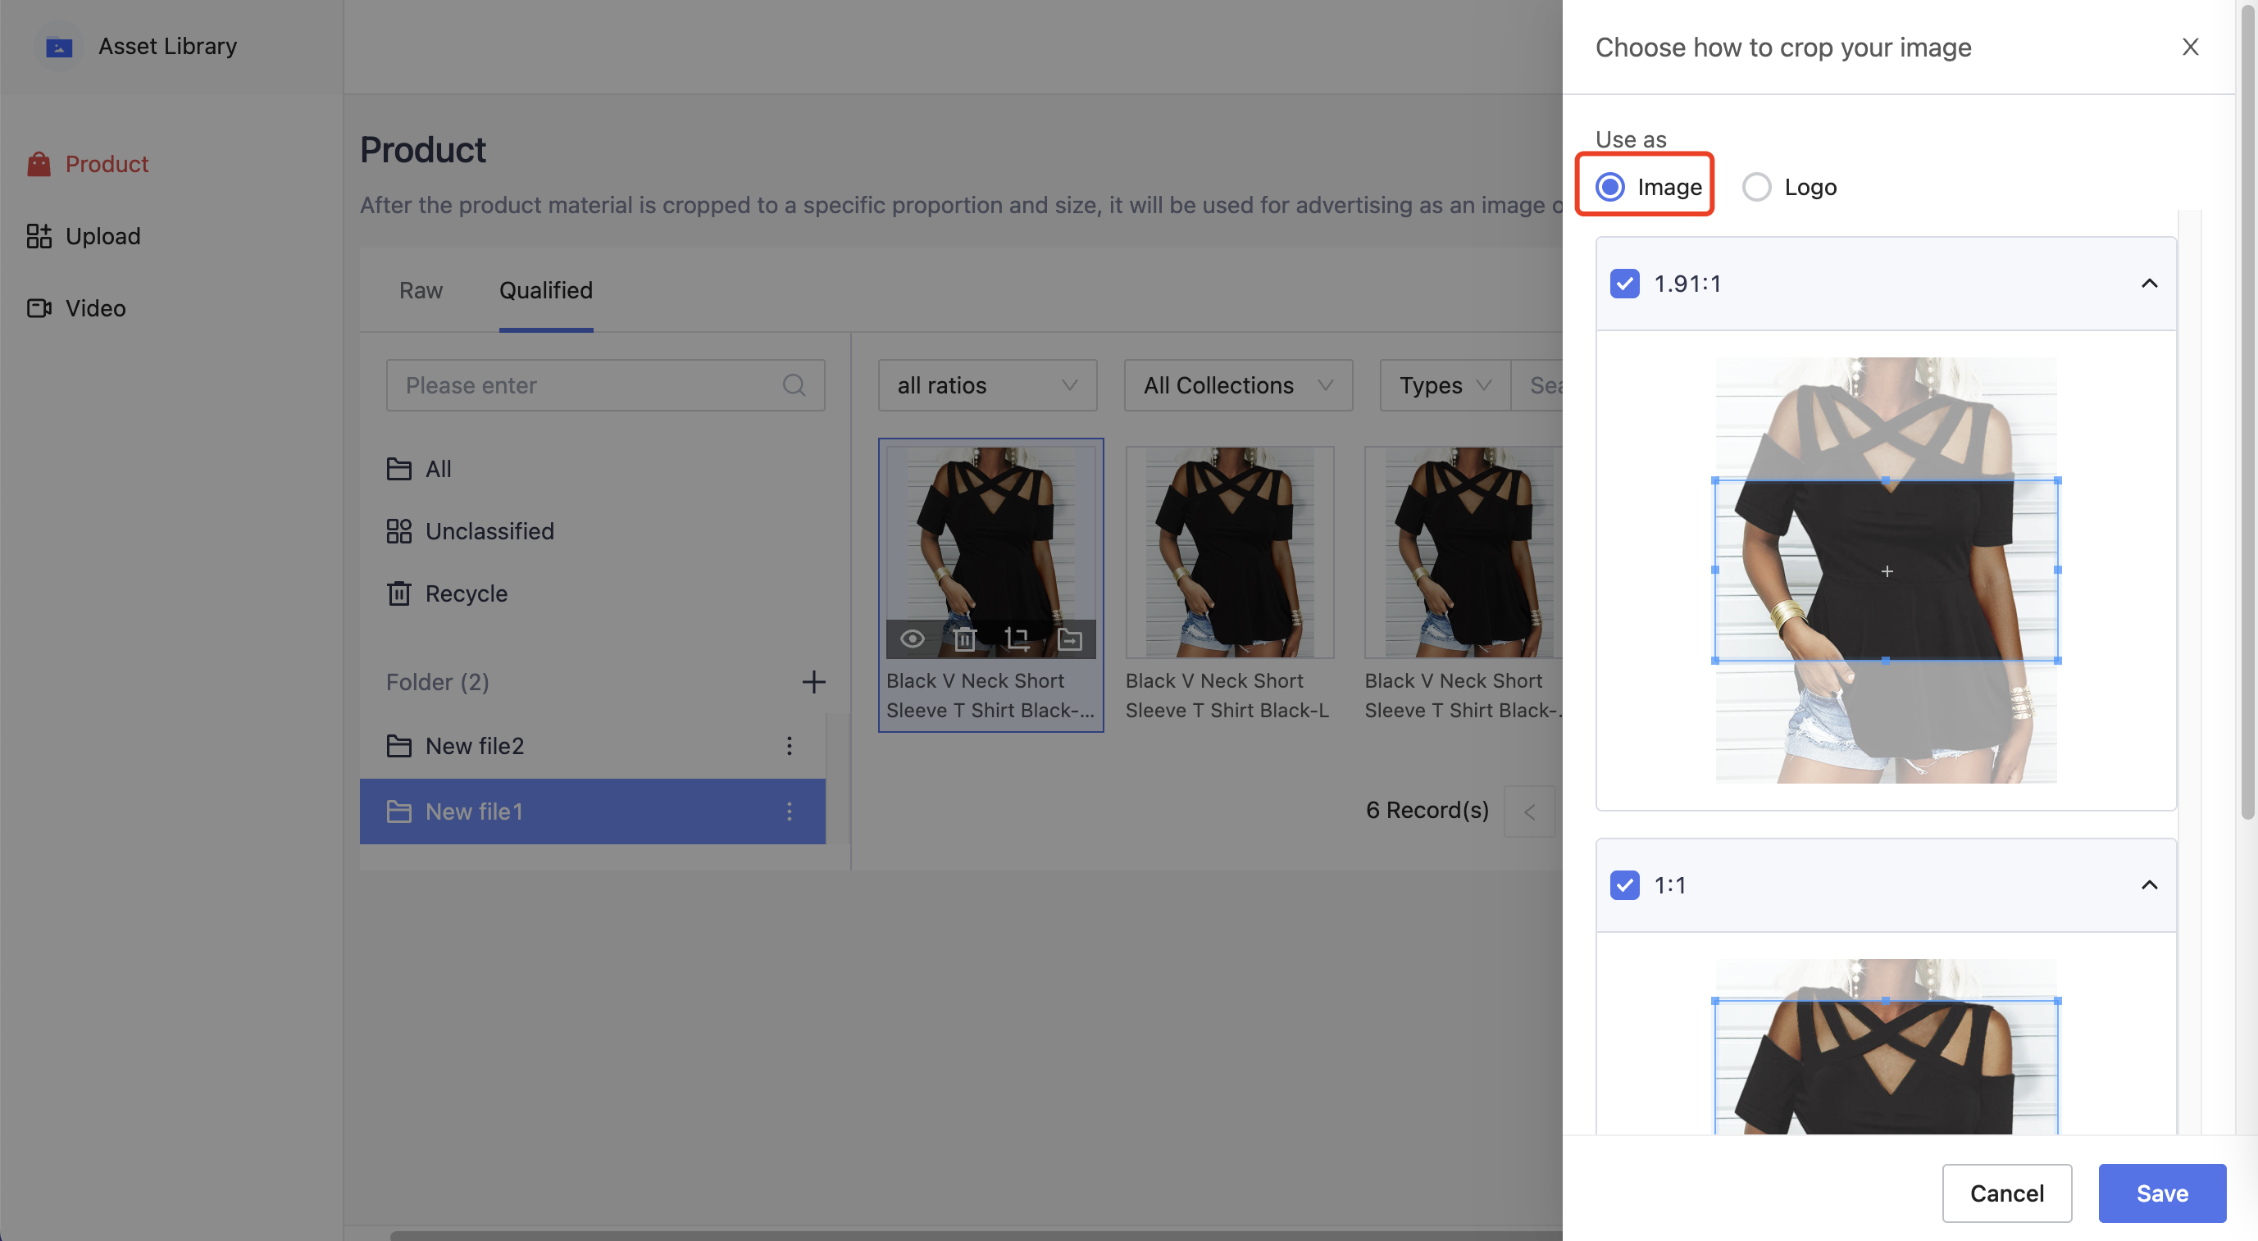Viewport: 2258px width, 1241px height.
Task: Click the Video camera icon
Action: [x=39, y=307]
